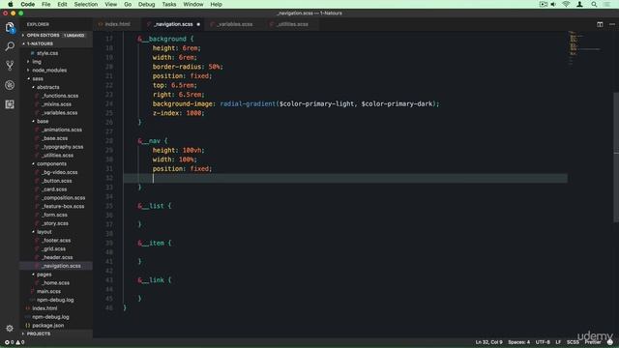Open the editor More Actions ellipsis
This screenshot has height=348, width=619.
612,24
